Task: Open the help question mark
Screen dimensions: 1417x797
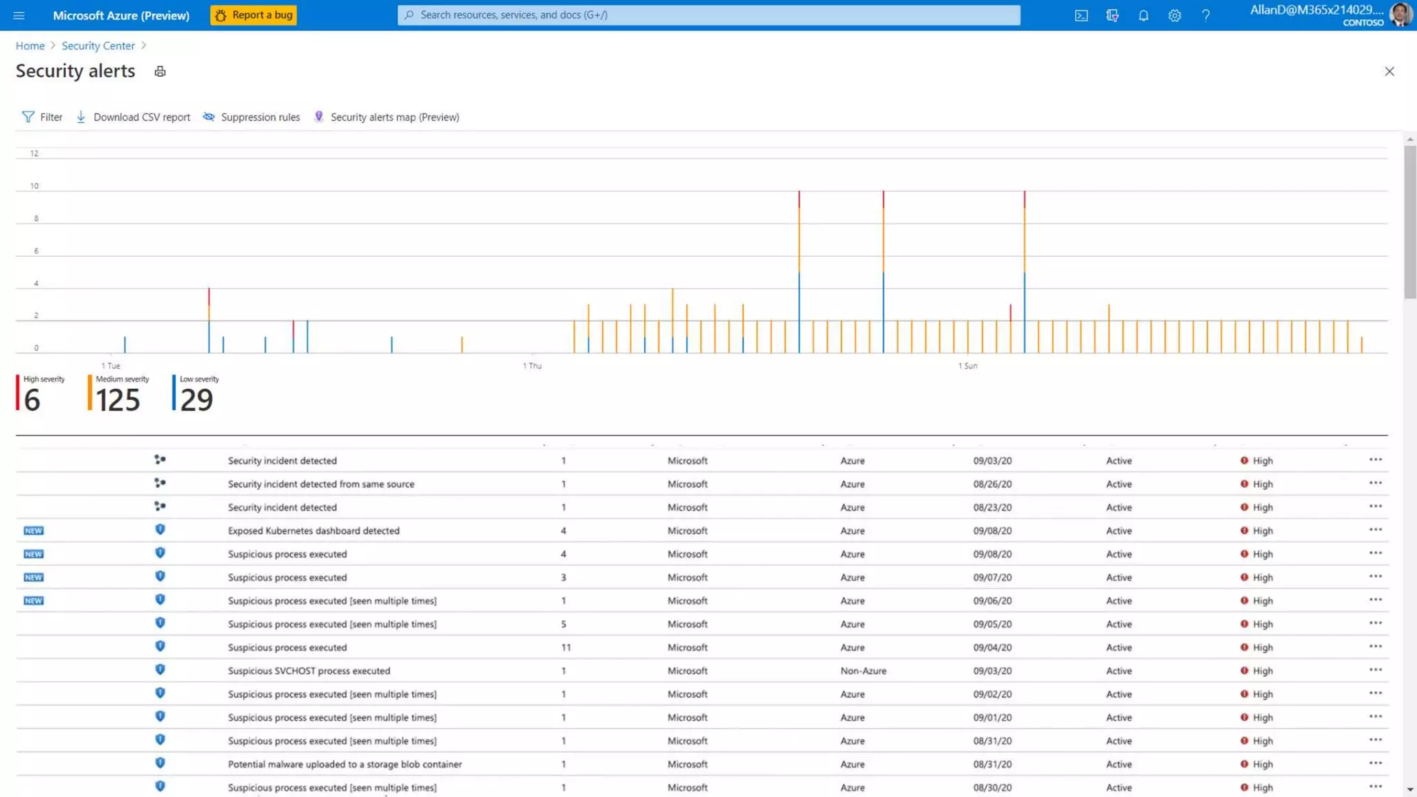Action: [x=1205, y=15]
